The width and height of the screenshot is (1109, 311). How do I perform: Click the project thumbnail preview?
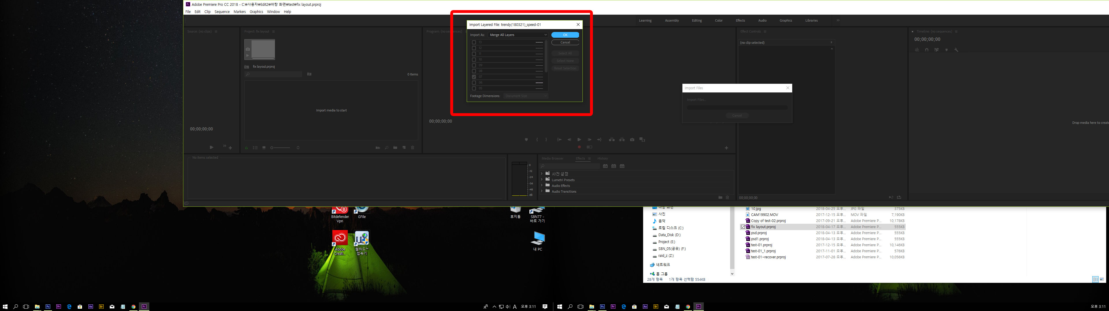click(260, 50)
